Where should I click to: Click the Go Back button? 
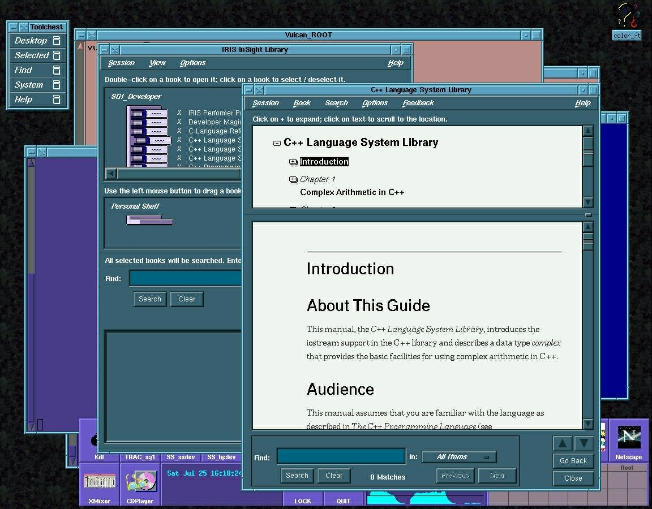pos(573,461)
